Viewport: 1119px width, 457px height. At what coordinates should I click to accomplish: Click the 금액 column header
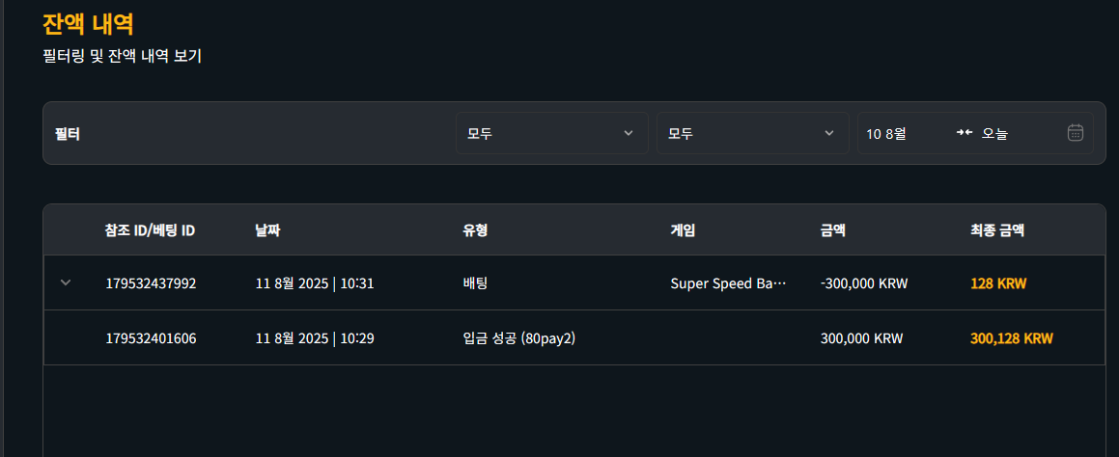point(833,230)
